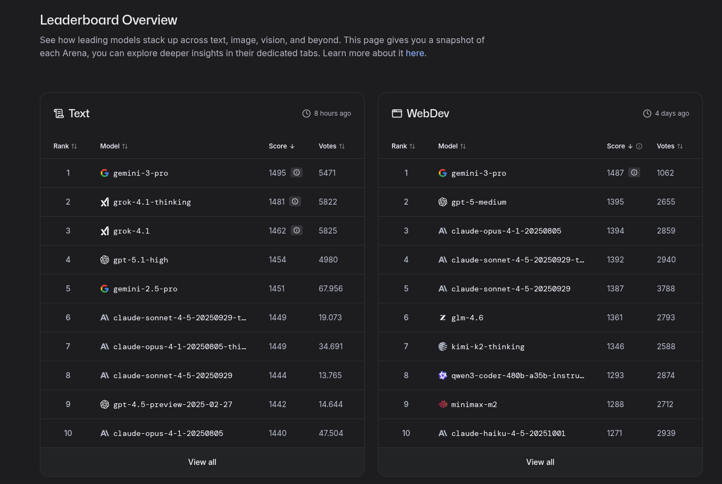This screenshot has height=484, width=722.
Task: Open View all for Text leaderboard
Action: pos(202,462)
